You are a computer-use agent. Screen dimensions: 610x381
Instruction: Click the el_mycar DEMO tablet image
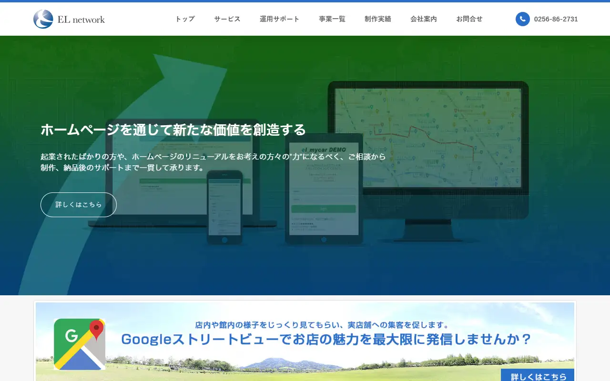coord(324,190)
